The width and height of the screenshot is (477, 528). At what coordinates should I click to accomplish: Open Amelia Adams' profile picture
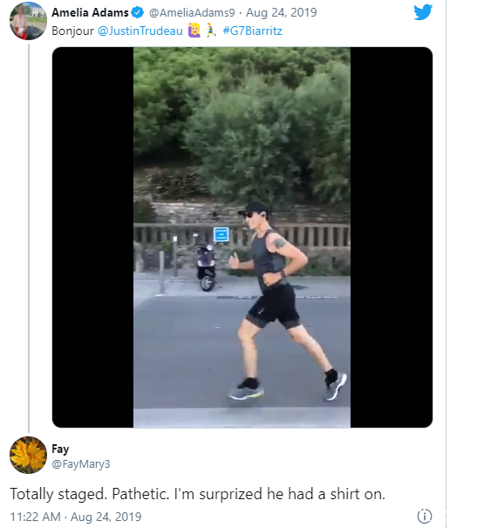(x=28, y=21)
